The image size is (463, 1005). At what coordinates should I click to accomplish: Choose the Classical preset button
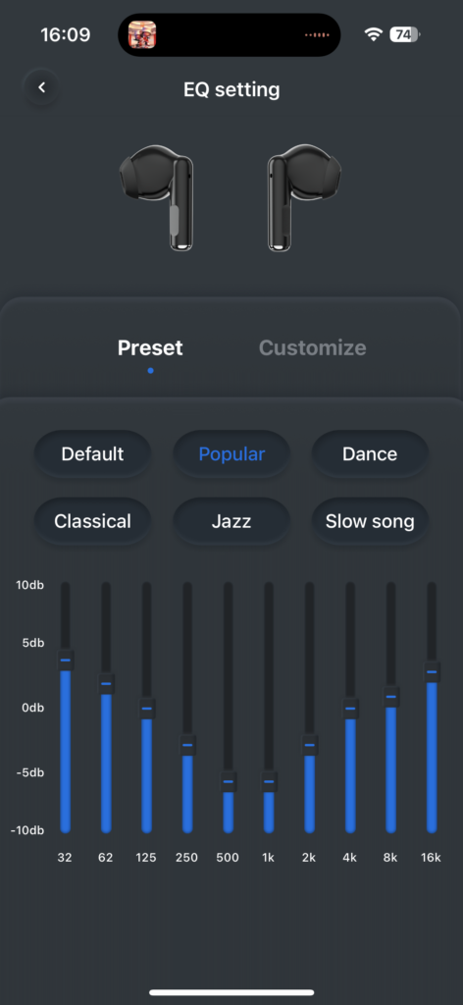tap(93, 521)
